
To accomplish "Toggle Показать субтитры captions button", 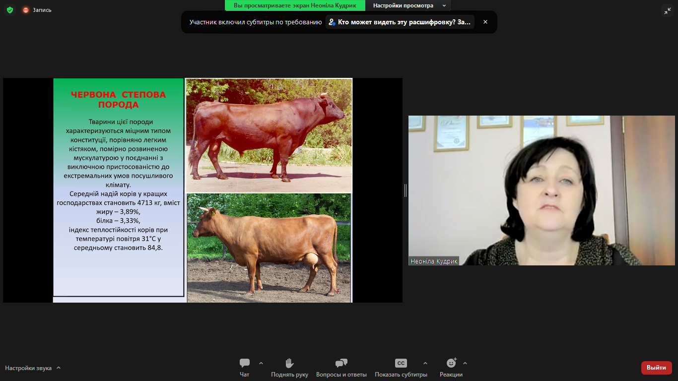I will 401,368.
